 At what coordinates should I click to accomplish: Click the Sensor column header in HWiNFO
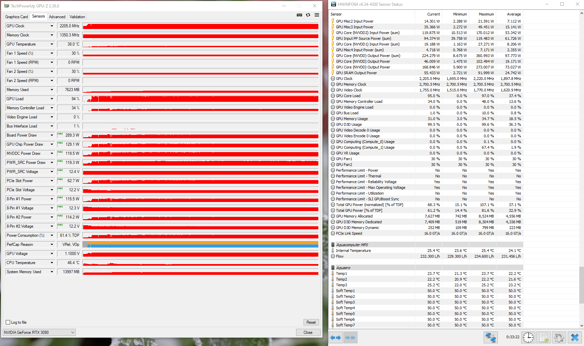pyautogui.click(x=372, y=14)
